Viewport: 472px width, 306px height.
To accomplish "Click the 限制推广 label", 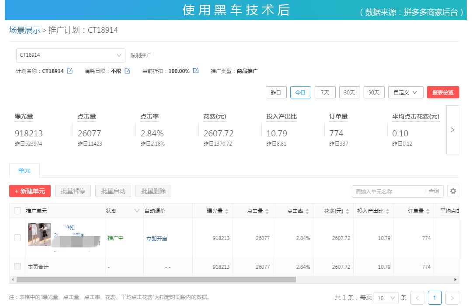I will pos(141,56).
